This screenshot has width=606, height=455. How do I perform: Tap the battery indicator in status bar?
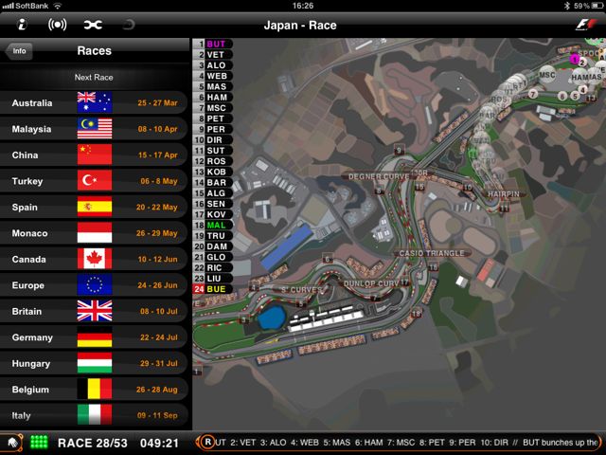[x=597, y=6]
